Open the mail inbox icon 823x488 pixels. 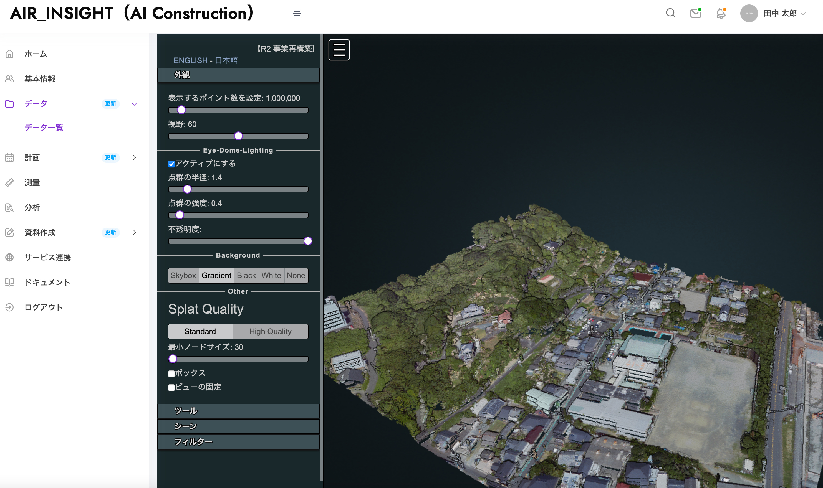[696, 13]
